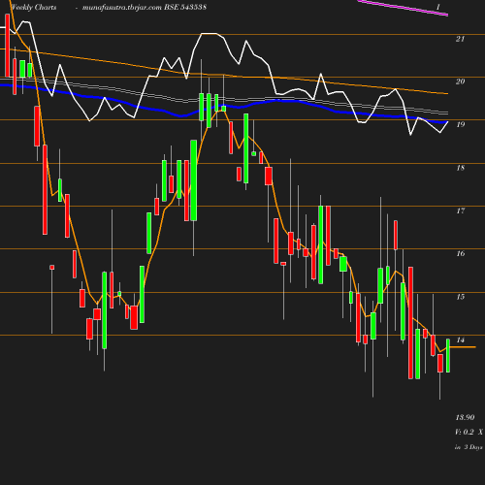Click the 'Weekly Charts' title text
The width and height of the screenshot is (485, 485).
tap(34, 7)
